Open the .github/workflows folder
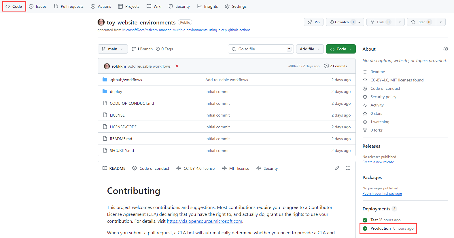 pos(126,80)
